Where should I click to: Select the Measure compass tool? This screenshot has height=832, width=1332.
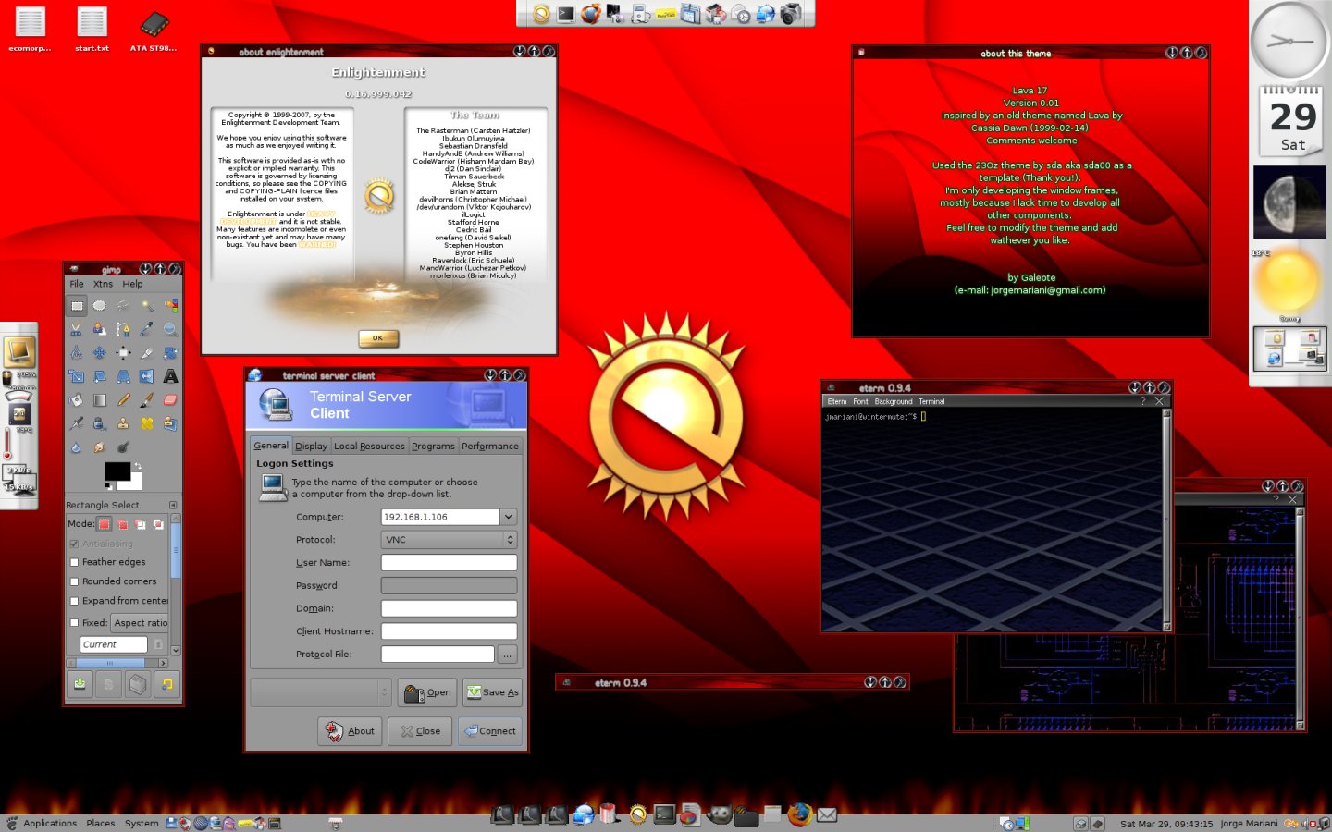click(x=77, y=353)
